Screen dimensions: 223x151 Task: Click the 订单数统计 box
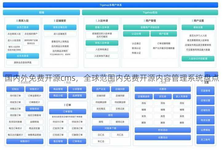34,102
